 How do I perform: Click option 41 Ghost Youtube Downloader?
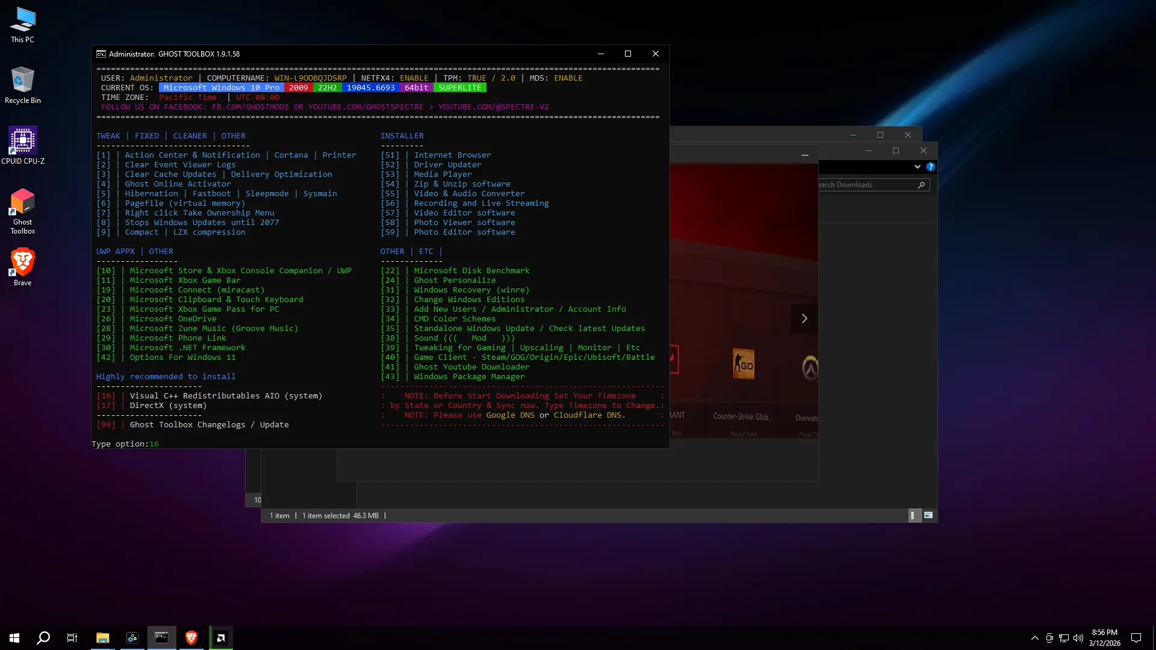(455, 367)
